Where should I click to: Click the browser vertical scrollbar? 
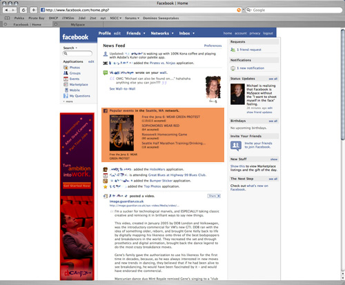tap(343, 85)
